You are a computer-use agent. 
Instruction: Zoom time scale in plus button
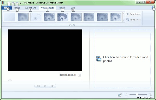click(x=150, y=95)
